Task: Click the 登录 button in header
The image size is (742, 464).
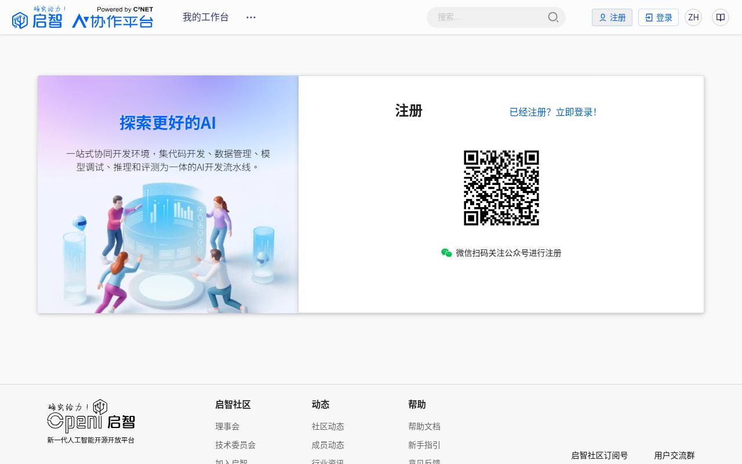Action: [x=659, y=17]
